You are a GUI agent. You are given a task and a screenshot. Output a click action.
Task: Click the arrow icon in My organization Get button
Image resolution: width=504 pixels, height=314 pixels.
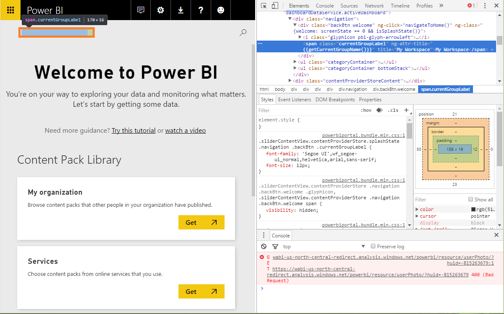pyautogui.click(x=214, y=222)
